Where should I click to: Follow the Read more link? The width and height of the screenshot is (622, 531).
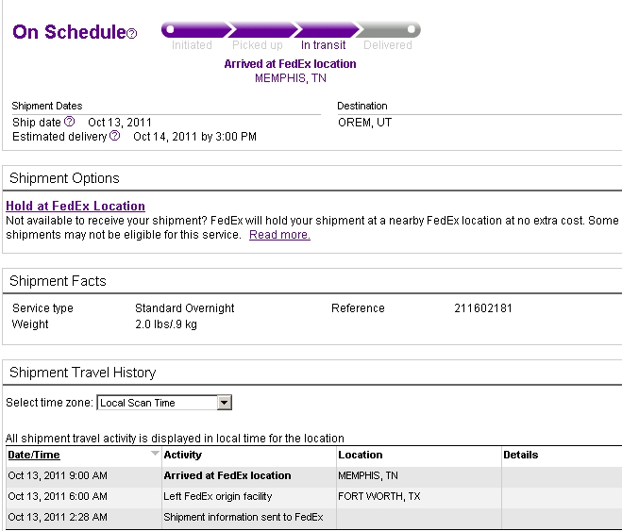[x=279, y=235]
